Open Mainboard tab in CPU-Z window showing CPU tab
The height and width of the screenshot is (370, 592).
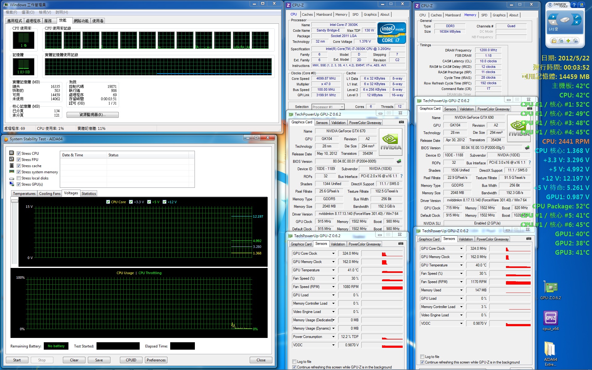click(324, 14)
